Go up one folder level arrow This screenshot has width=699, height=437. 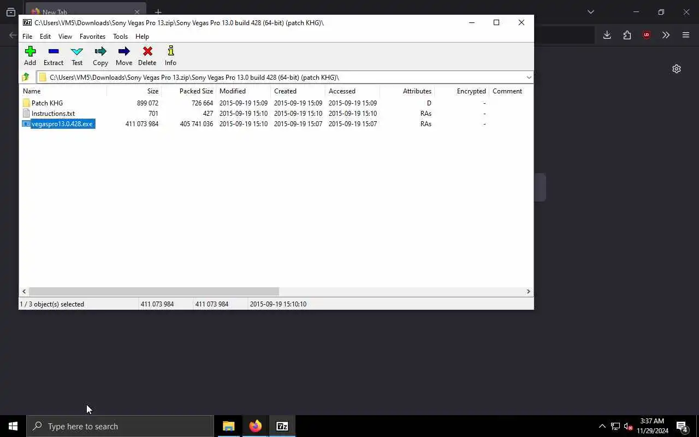[26, 77]
